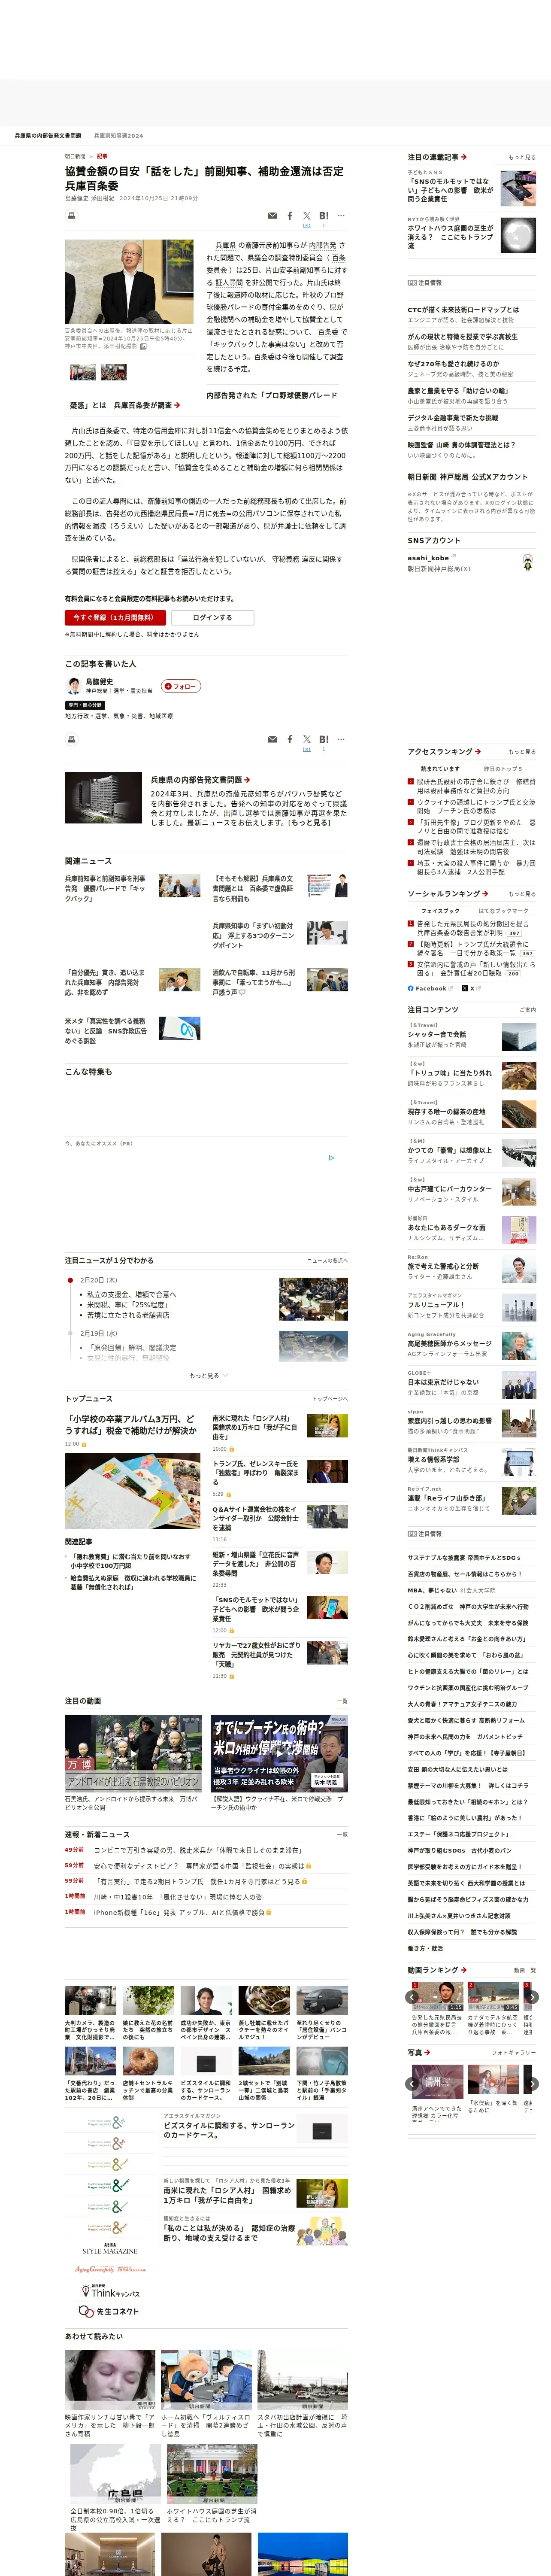Share on X via icon under the headline

(x=307, y=215)
